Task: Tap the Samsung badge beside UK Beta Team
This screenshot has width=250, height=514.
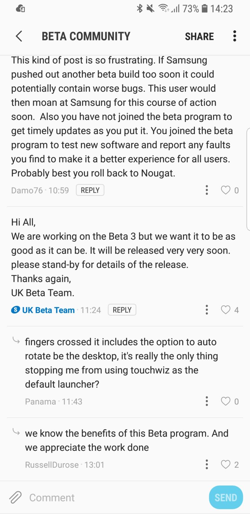Action: click(x=15, y=310)
